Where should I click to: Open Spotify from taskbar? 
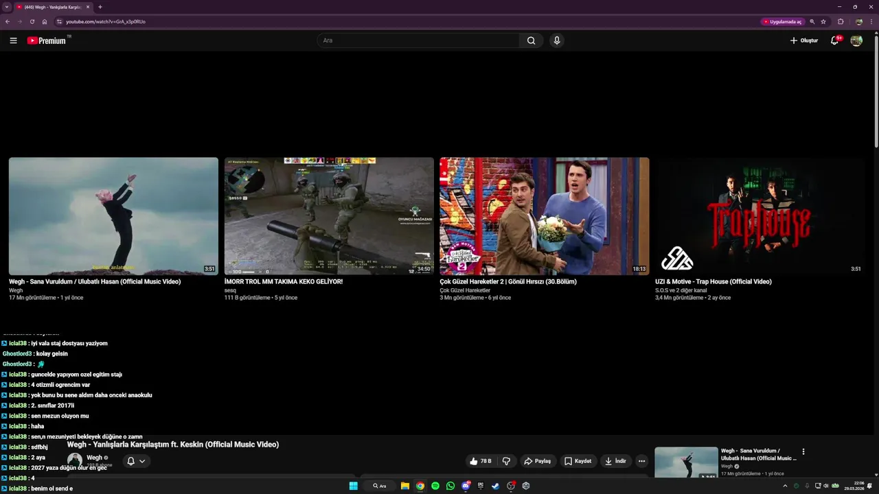coord(435,486)
